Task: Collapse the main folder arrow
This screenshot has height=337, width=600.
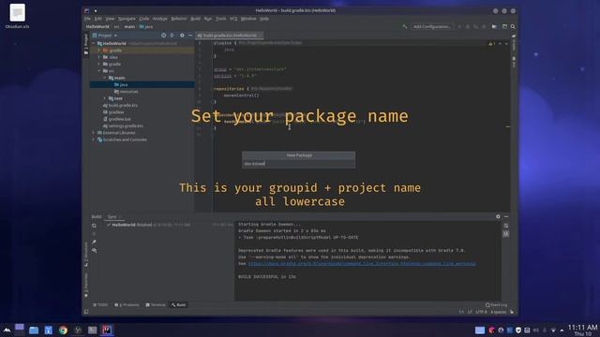Action: 104,78
